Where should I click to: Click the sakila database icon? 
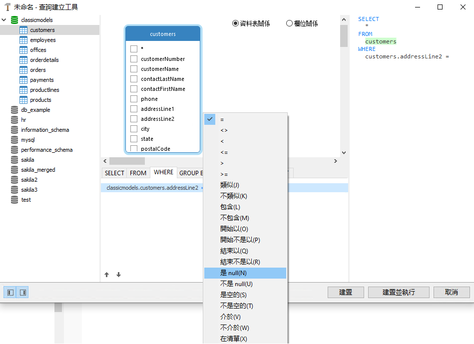coord(14,160)
